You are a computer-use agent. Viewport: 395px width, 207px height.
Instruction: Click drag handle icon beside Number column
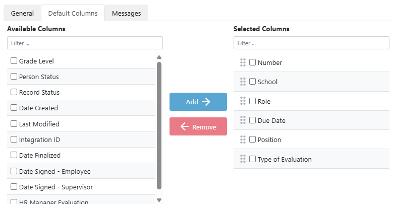coord(243,62)
